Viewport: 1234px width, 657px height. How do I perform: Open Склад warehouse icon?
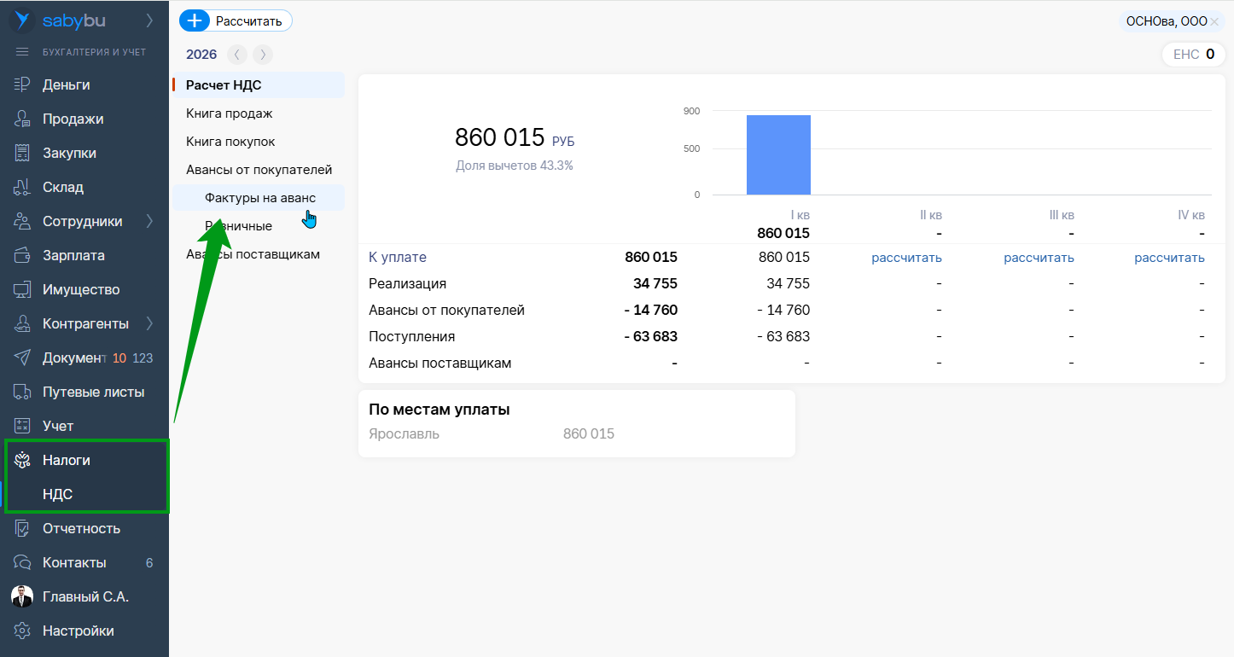[x=22, y=187]
